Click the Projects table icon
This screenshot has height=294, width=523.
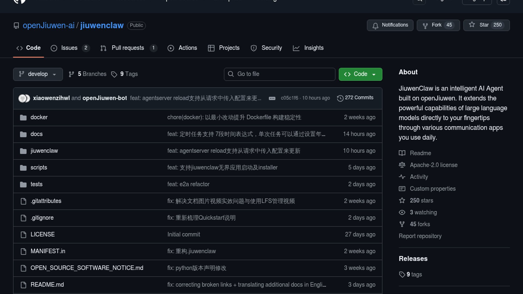click(211, 48)
